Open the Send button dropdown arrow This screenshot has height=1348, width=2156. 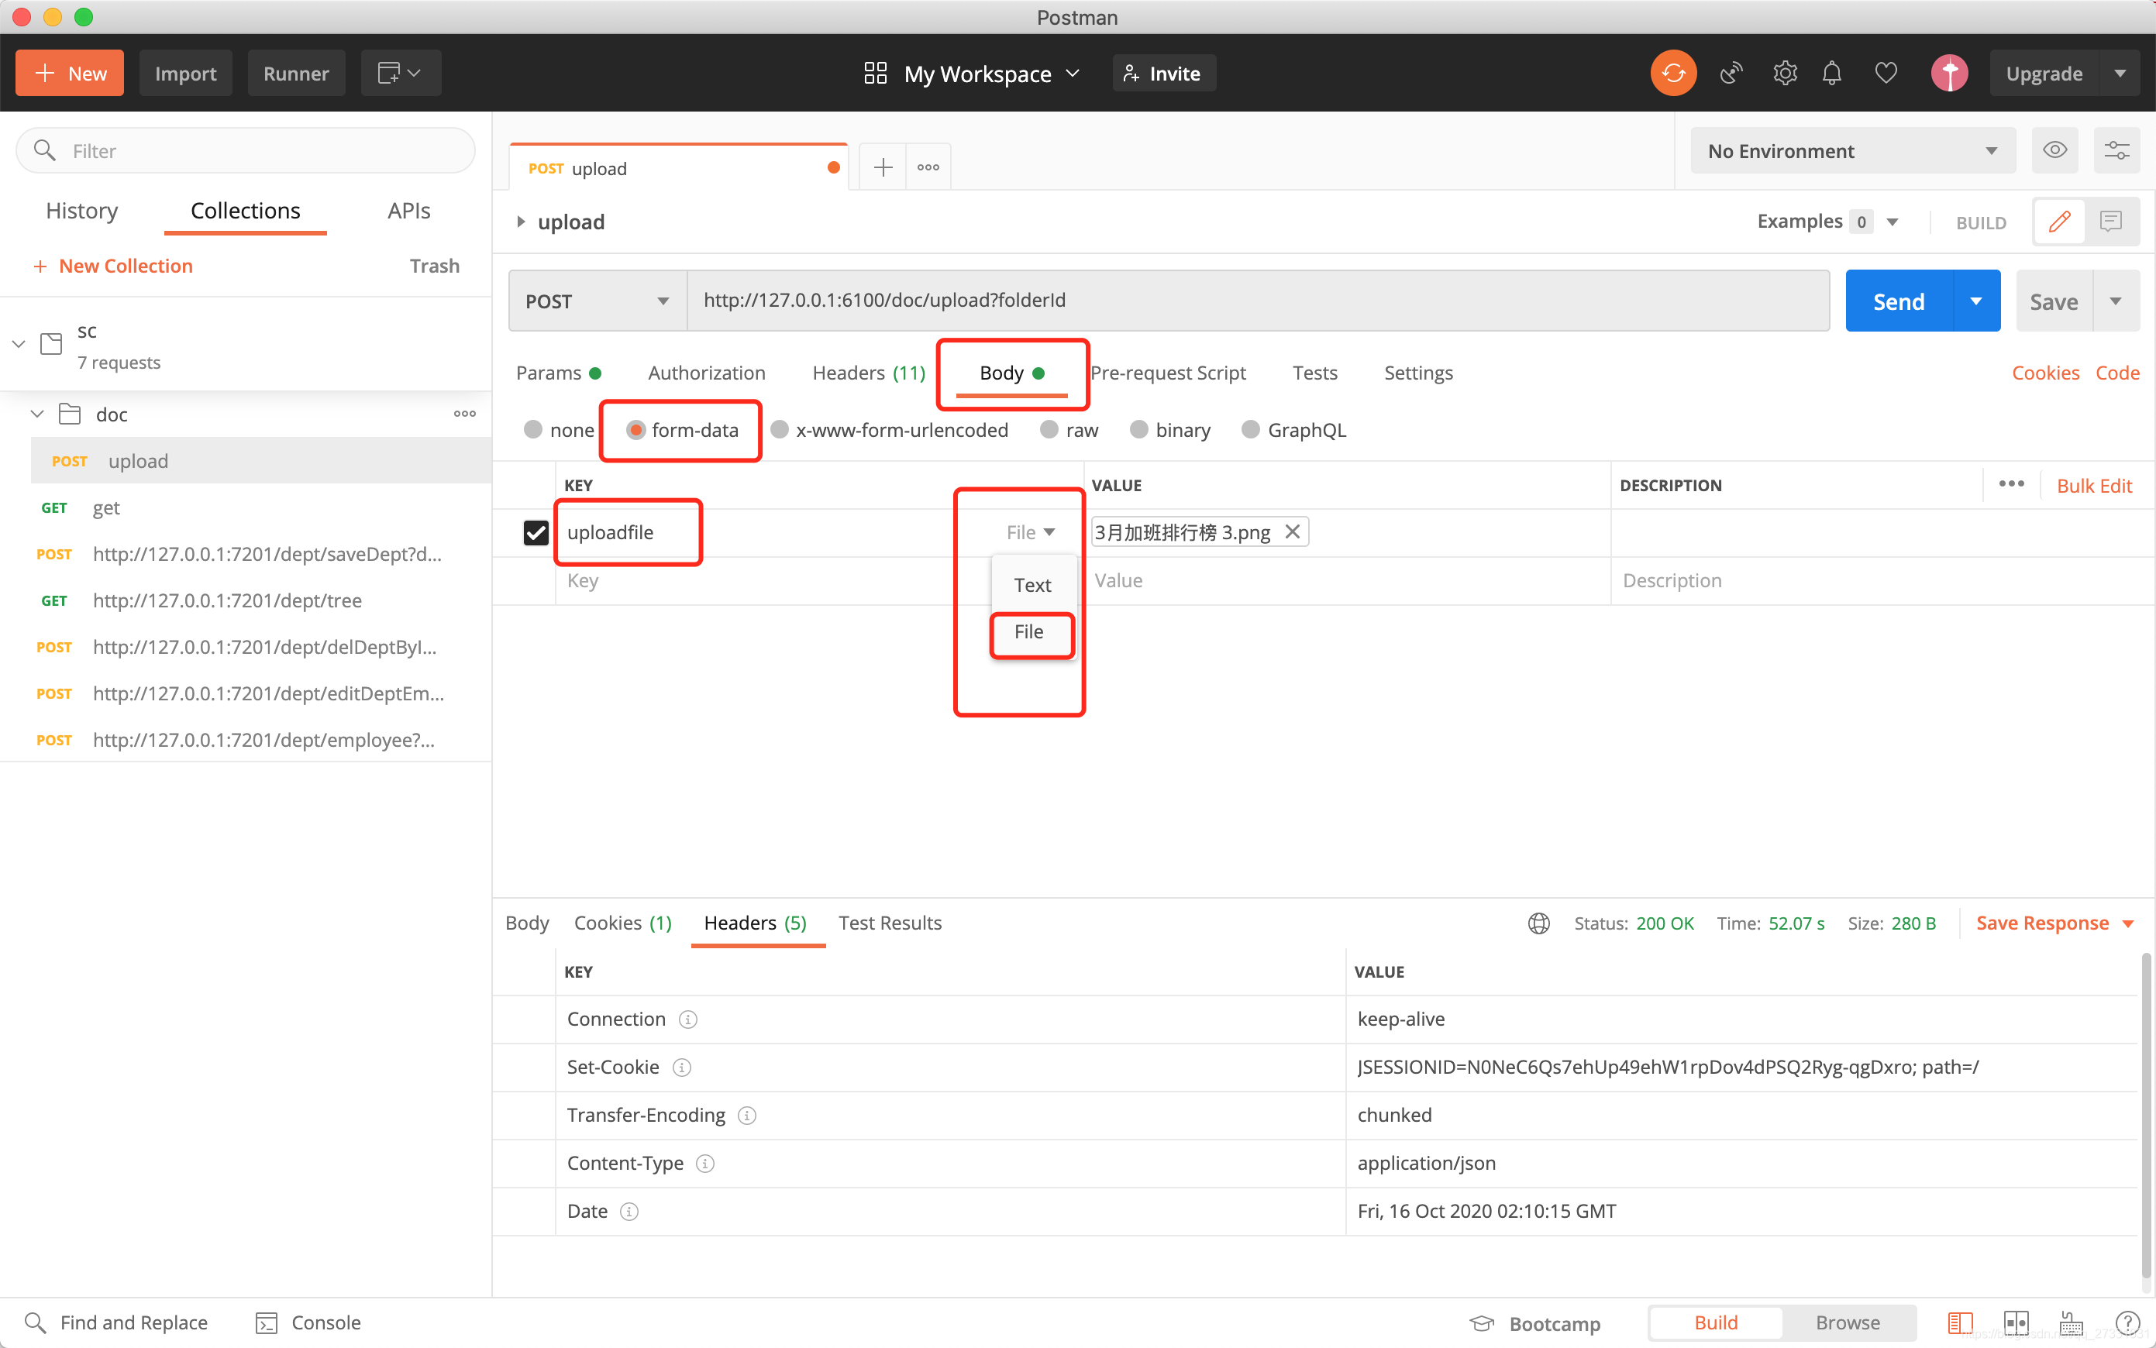point(1976,301)
